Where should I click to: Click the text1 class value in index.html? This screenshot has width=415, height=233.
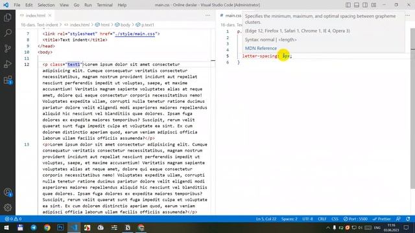coord(73,65)
